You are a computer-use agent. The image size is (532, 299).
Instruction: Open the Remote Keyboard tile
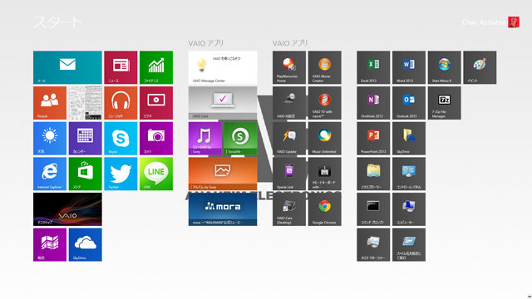325,174
